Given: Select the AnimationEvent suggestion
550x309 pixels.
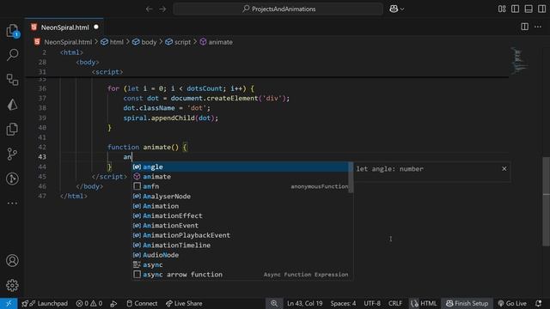Looking at the screenshot, I should tap(242, 226).
